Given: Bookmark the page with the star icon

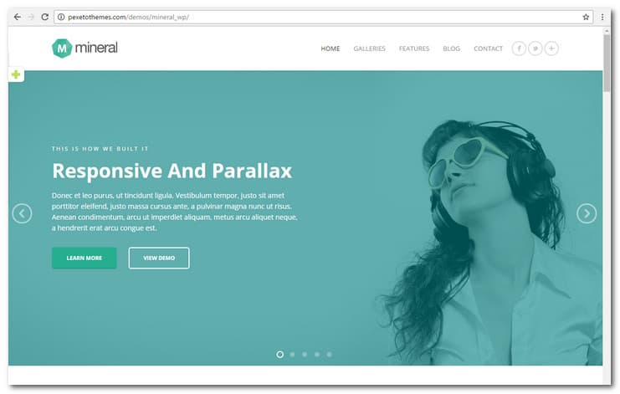Looking at the screenshot, I should [x=586, y=17].
